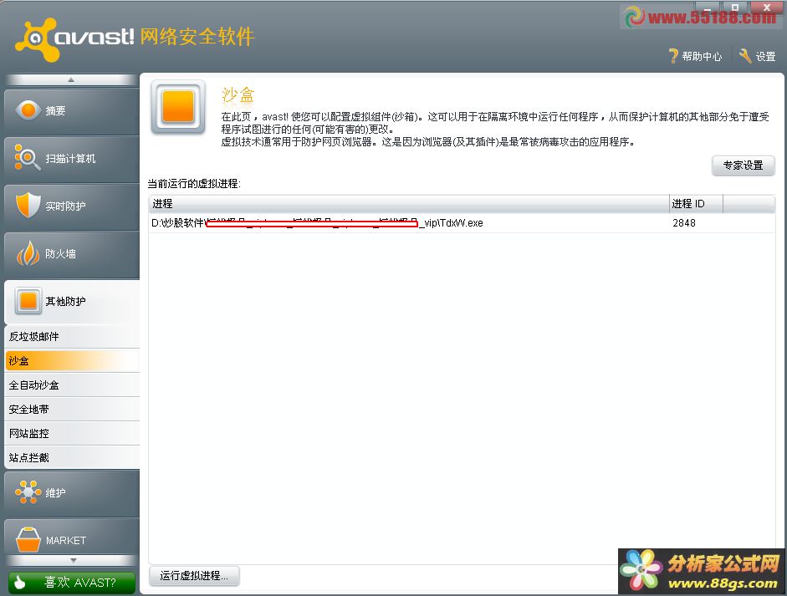Open the 实时防护 shield section
787x596 pixels.
72,206
